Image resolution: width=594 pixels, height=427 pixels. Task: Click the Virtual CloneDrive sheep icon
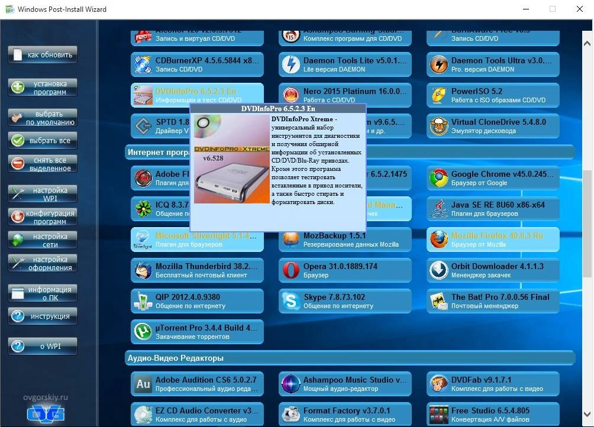(x=438, y=126)
